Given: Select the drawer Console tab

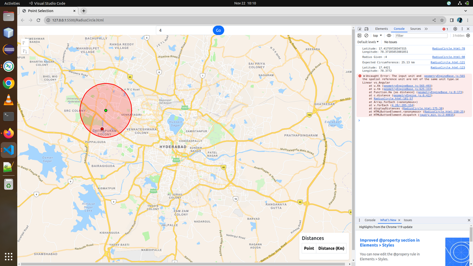Looking at the screenshot, I should 370,220.
